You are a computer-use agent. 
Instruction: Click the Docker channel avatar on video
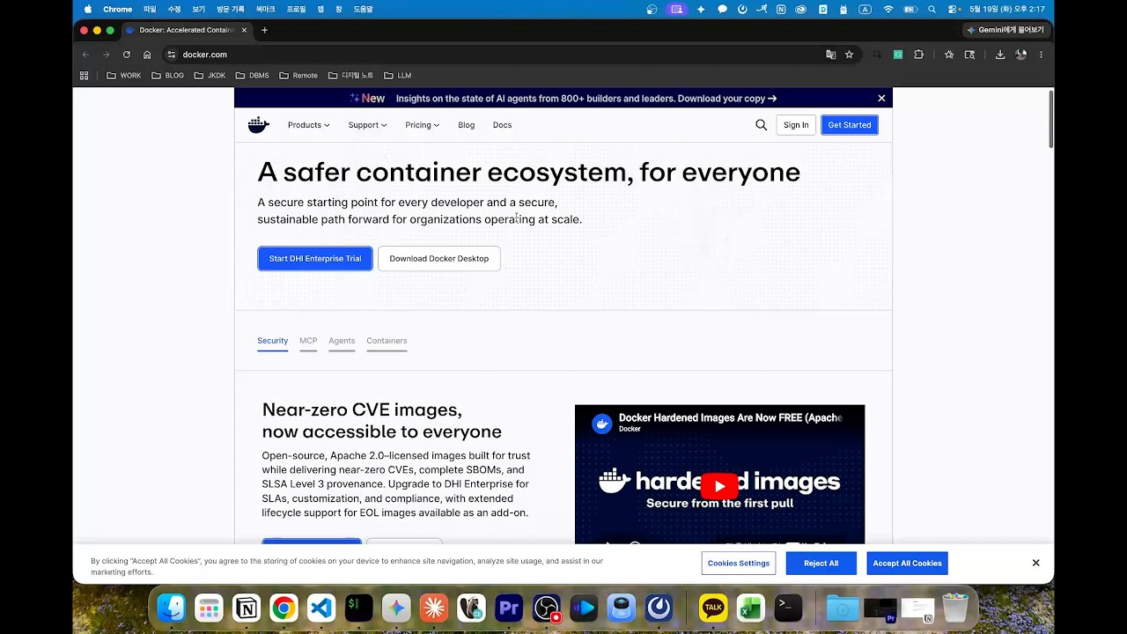point(602,424)
